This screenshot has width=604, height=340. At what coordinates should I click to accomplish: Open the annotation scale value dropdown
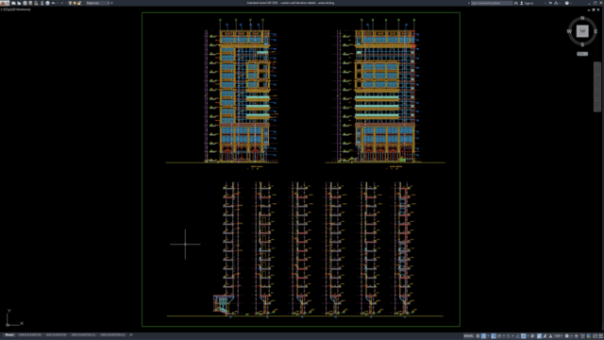click(x=560, y=336)
